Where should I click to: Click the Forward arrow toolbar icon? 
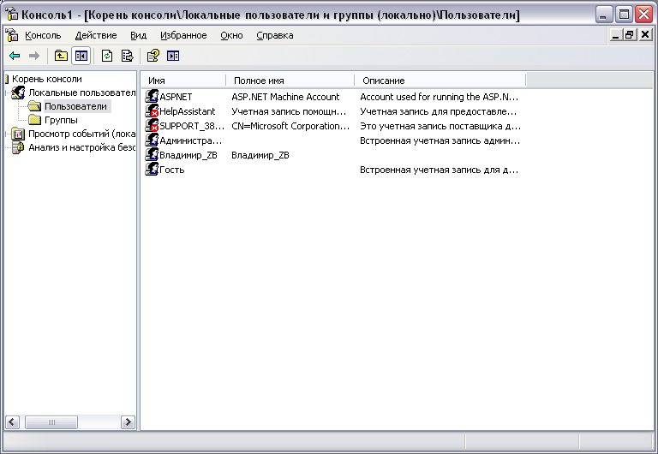point(34,56)
